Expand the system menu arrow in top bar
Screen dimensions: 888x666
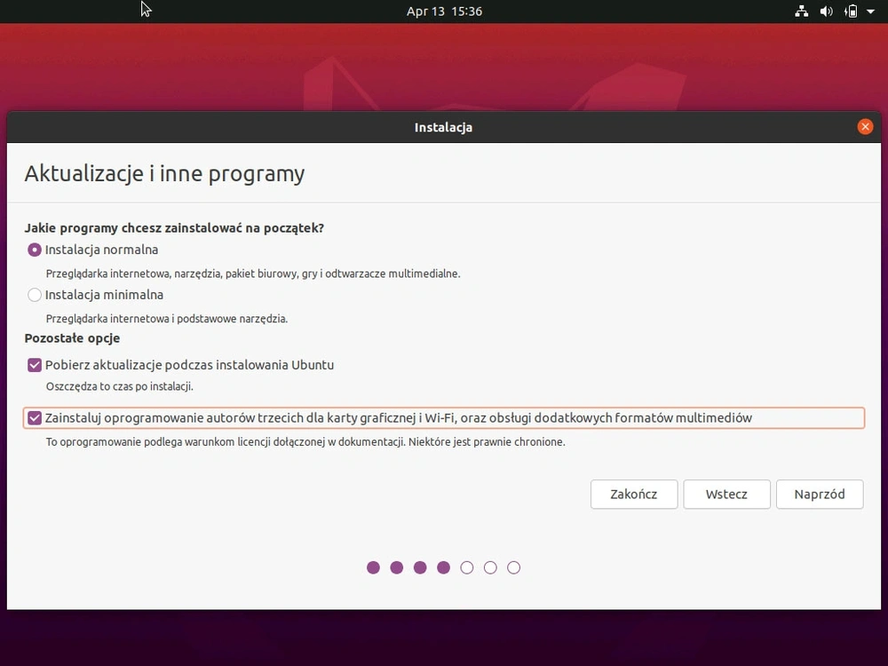coord(870,12)
